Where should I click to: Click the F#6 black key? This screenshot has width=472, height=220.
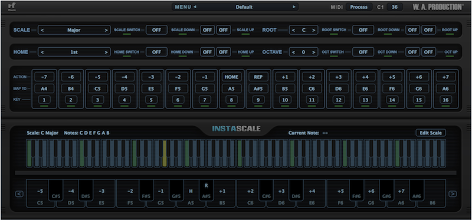tap(356, 191)
